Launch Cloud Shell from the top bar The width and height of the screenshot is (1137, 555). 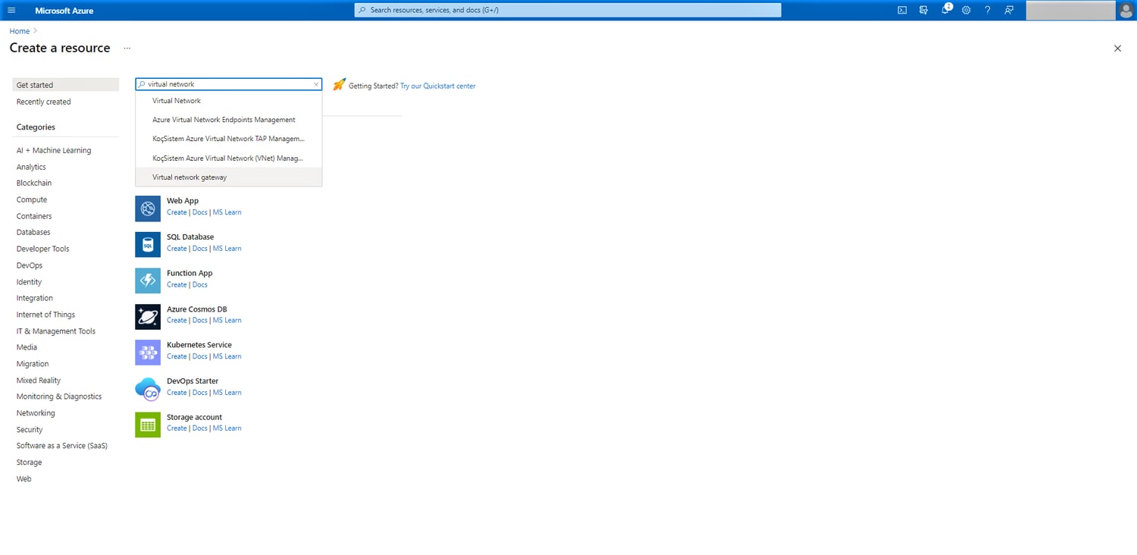pos(902,10)
